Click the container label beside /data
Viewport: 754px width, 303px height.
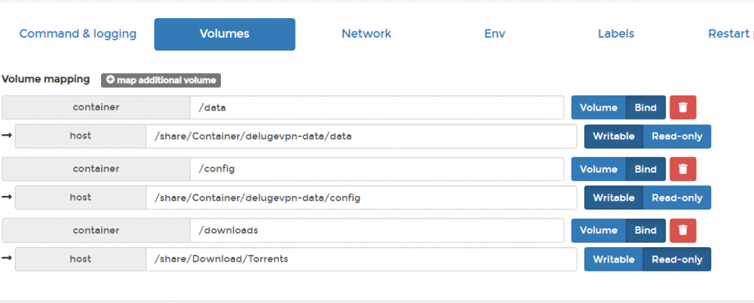97,107
